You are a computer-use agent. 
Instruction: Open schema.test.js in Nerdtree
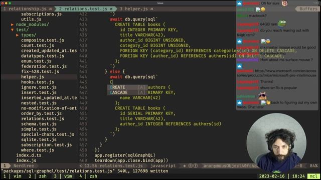coord(39,124)
